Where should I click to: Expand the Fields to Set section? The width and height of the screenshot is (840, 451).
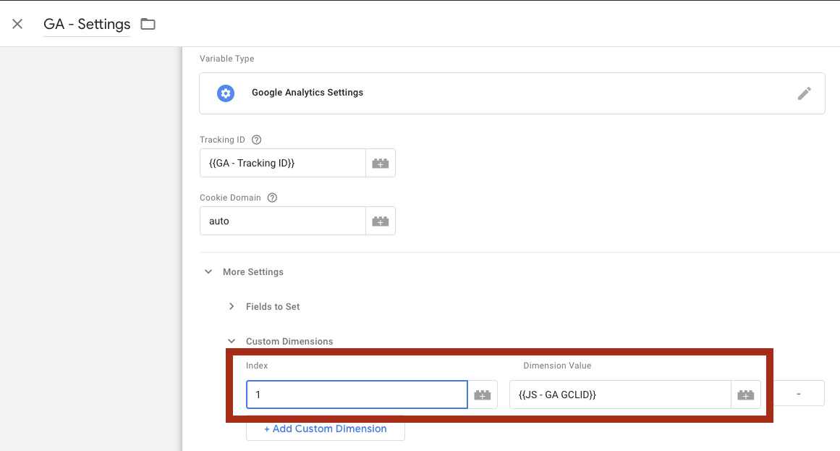pyautogui.click(x=232, y=307)
